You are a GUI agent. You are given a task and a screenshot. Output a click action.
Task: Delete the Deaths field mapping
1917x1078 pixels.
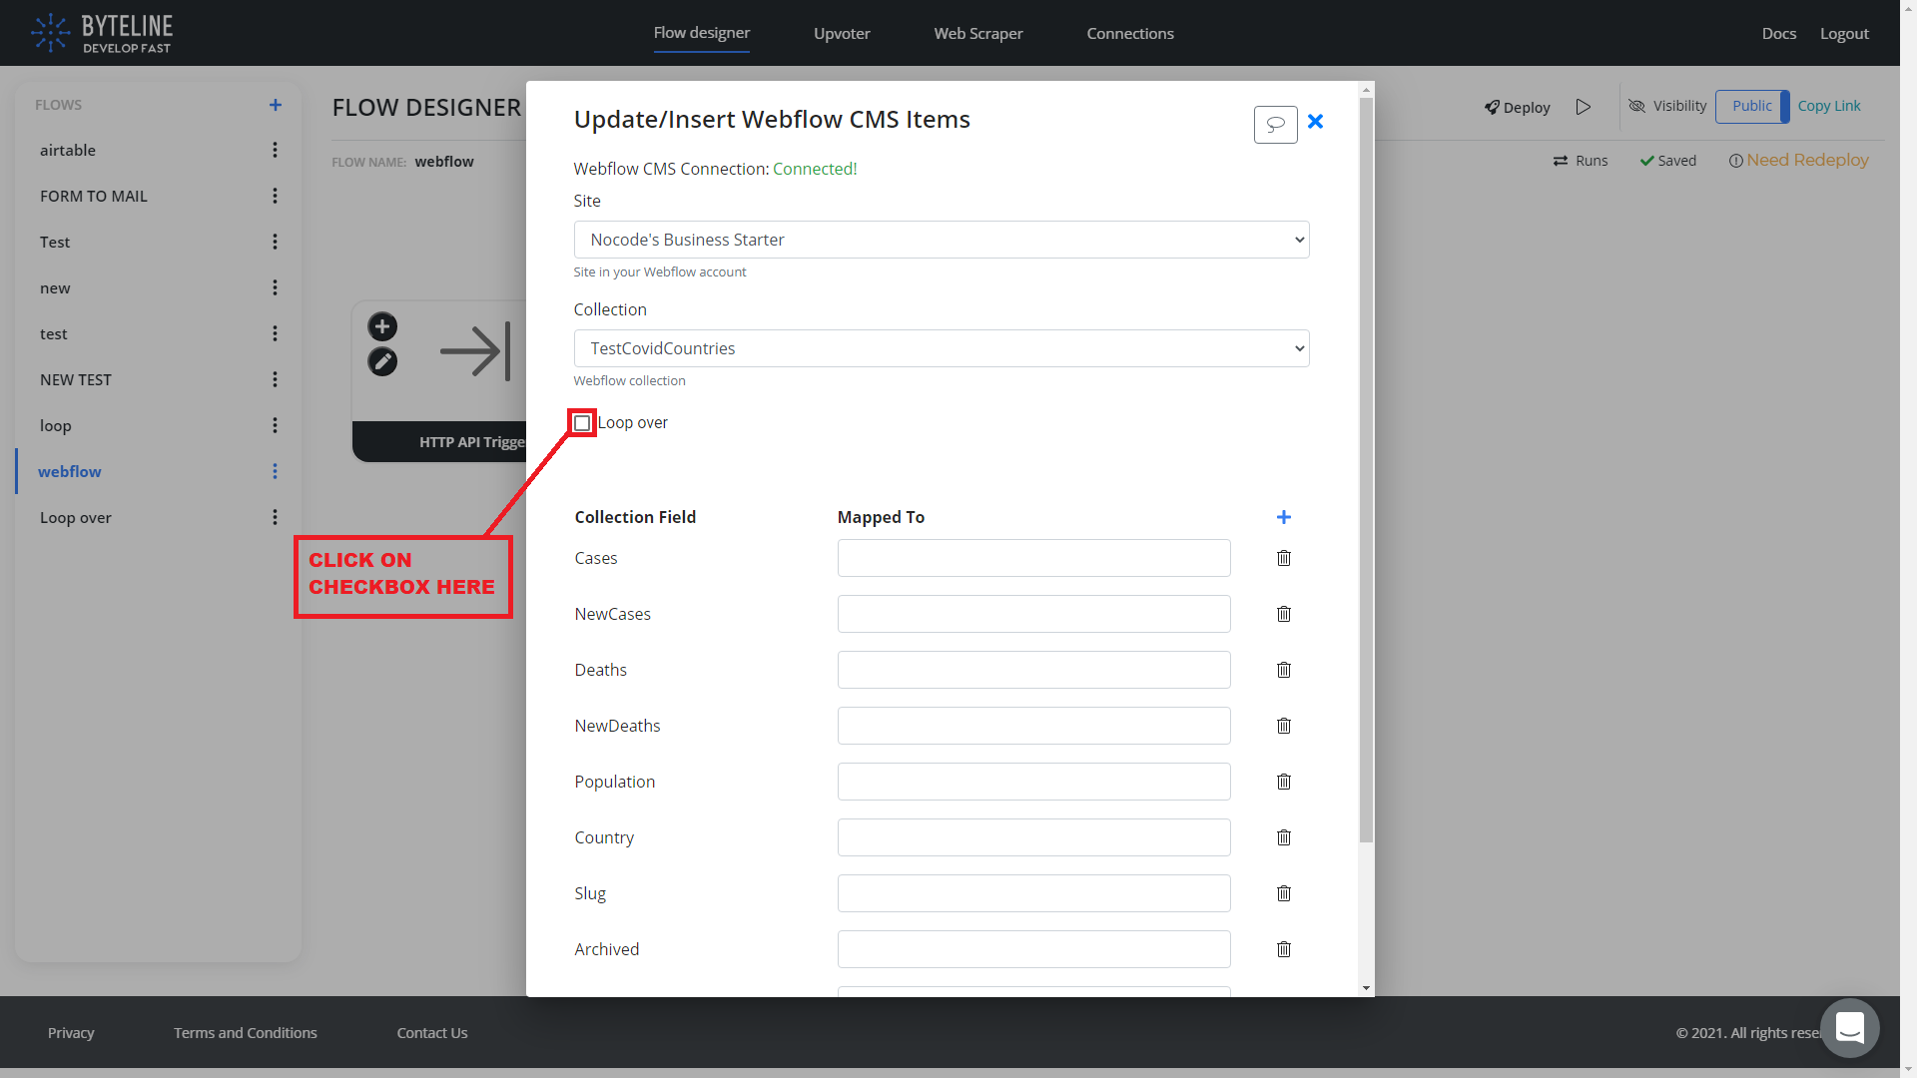point(1284,670)
